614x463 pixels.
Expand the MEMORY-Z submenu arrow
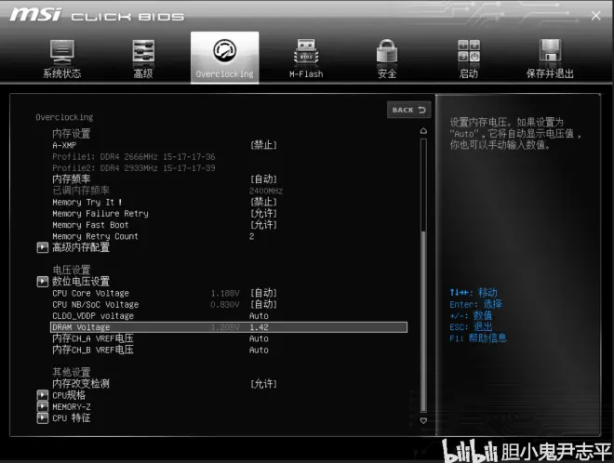point(42,406)
